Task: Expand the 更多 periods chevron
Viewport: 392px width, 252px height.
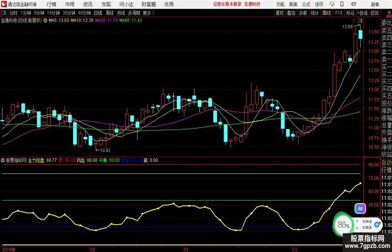Action: point(153,13)
